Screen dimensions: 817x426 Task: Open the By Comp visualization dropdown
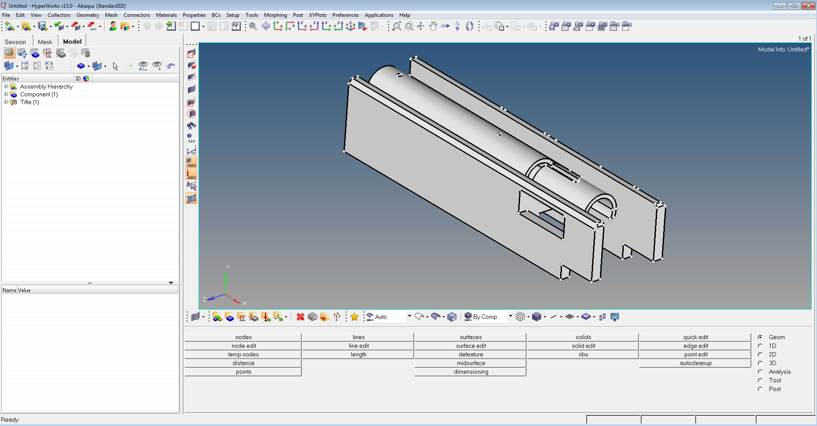[510, 317]
